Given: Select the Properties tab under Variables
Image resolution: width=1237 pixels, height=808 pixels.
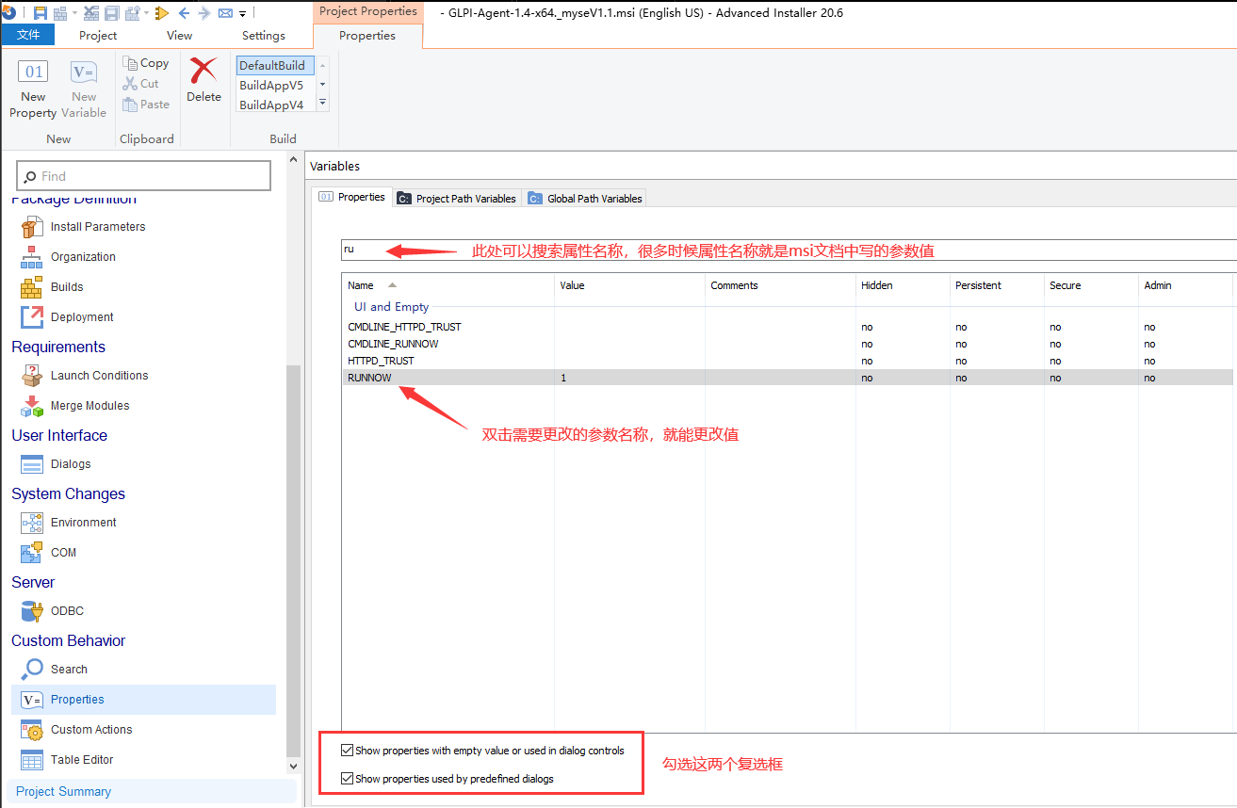Looking at the screenshot, I should tap(352, 197).
